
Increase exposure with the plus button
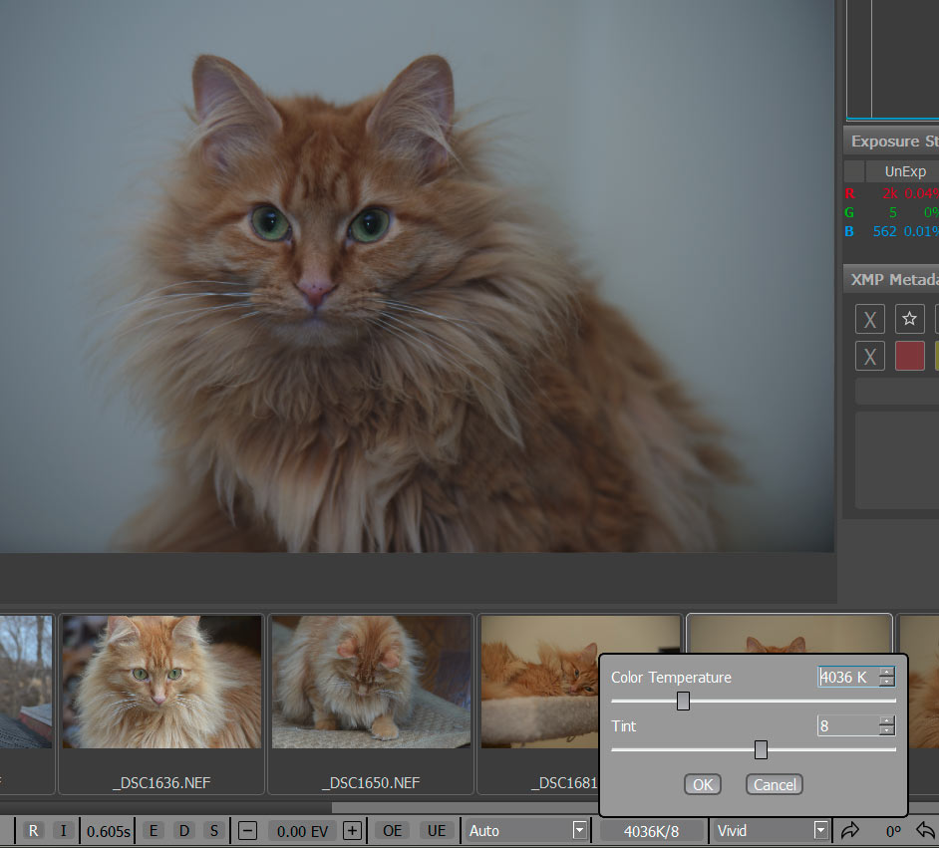point(352,830)
